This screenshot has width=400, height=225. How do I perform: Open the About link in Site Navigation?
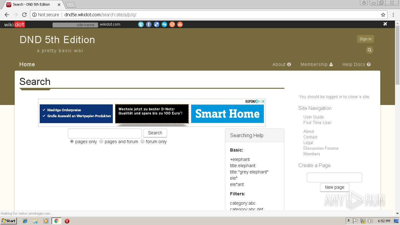coord(308,131)
